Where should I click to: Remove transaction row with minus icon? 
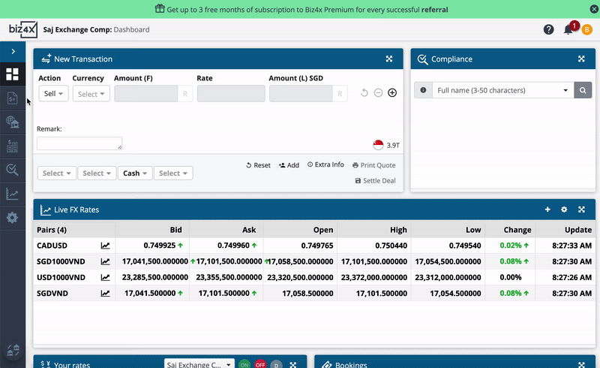(378, 93)
